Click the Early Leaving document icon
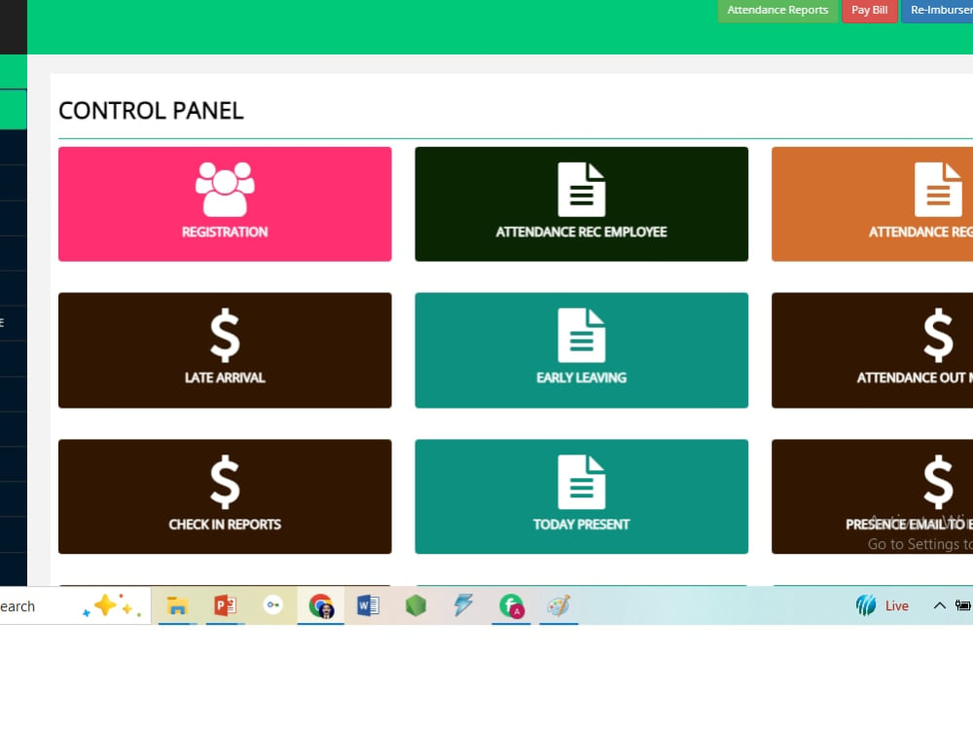 click(582, 335)
